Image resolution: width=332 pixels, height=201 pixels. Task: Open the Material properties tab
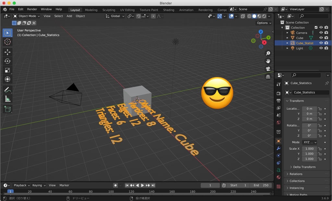point(278,177)
